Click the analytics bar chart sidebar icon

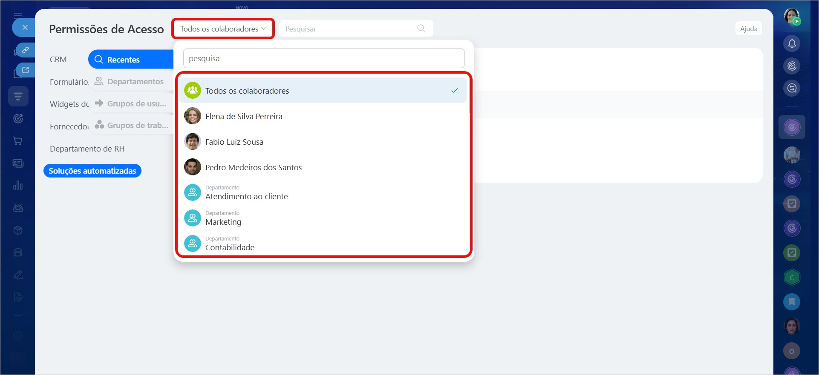18,186
